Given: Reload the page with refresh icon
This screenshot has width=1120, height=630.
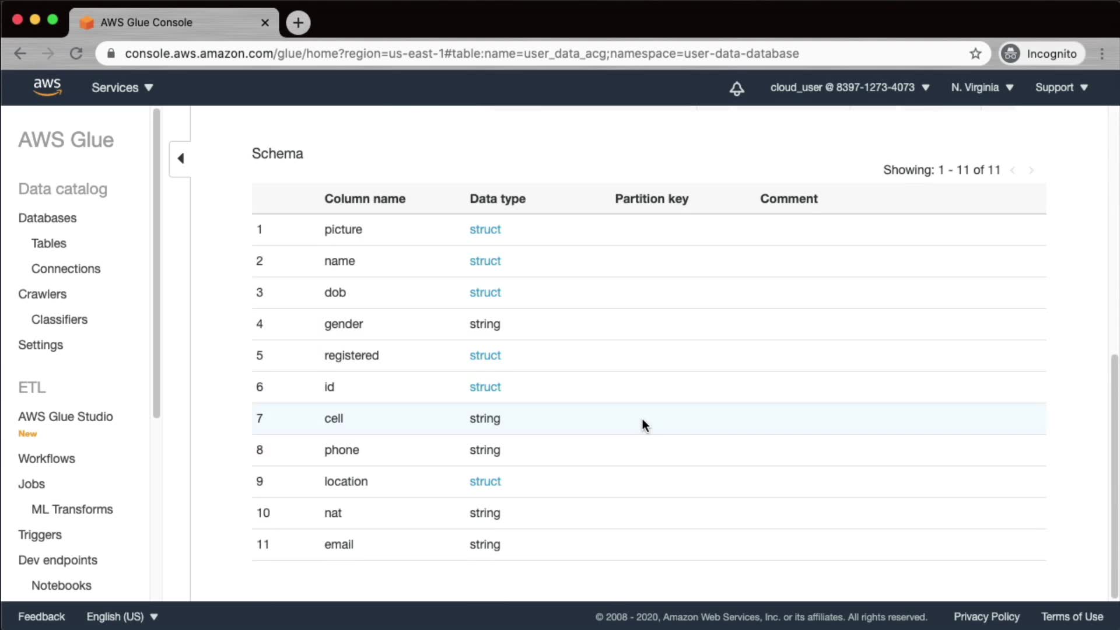Looking at the screenshot, I should pyautogui.click(x=76, y=54).
